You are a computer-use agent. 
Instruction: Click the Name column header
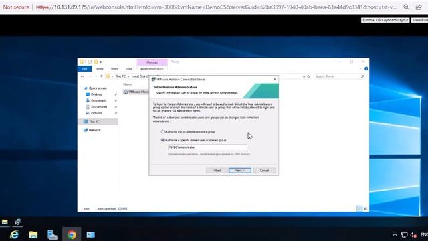(x=128, y=84)
